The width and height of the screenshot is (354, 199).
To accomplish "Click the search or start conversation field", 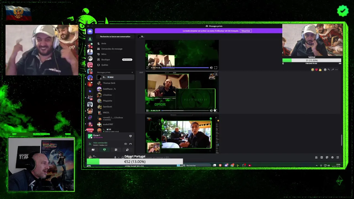I will point(115,36).
